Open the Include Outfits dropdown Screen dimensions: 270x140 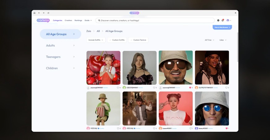96,40
